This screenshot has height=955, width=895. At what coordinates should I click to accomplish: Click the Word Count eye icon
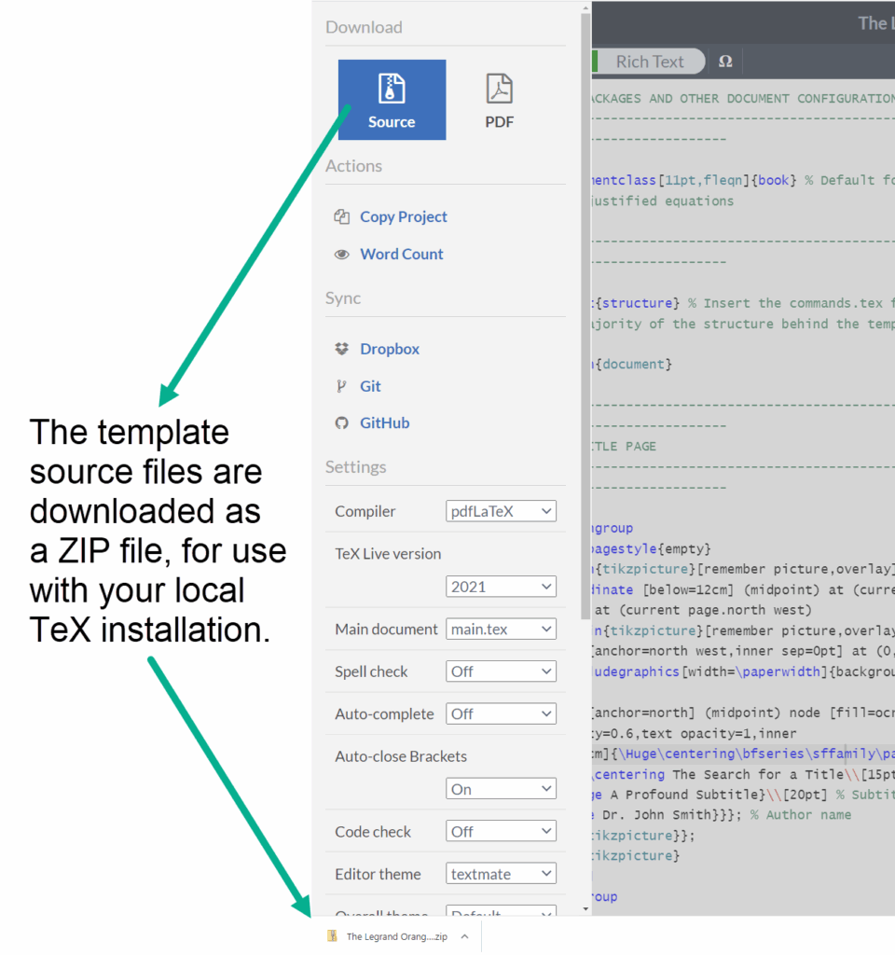pos(341,254)
